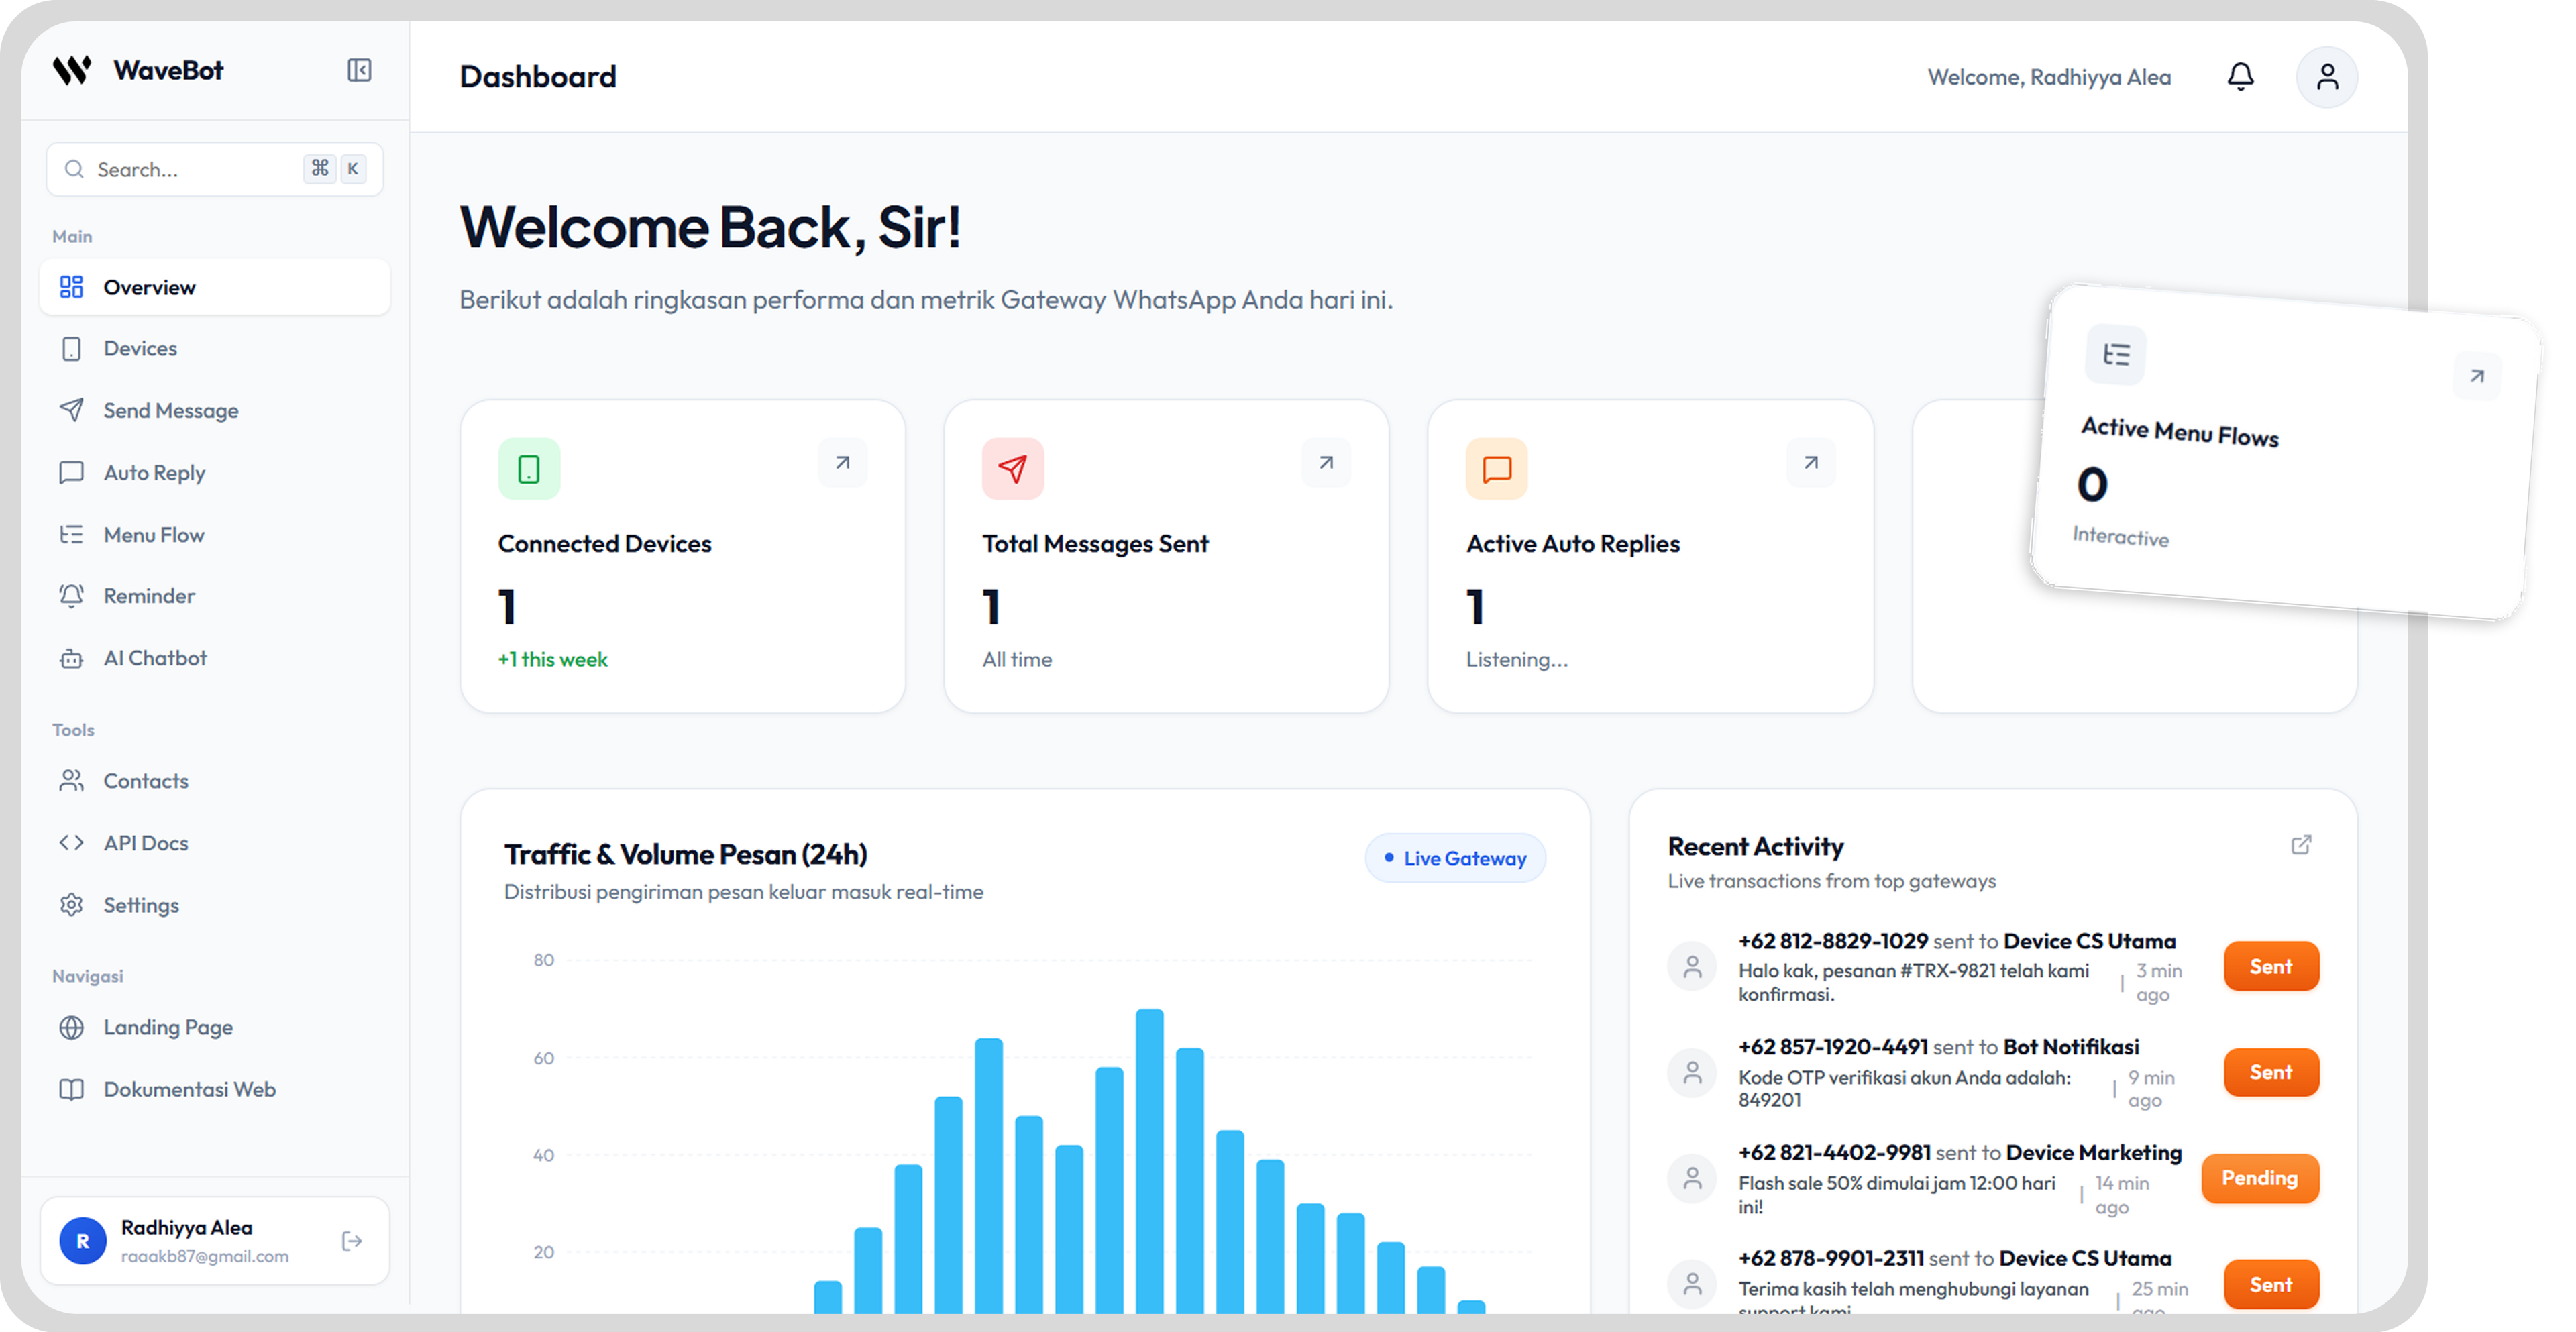Viewport: 2576px width, 1332px height.
Task: Open Devices in the sidebar
Action: pyautogui.click(x=215, y=348)
